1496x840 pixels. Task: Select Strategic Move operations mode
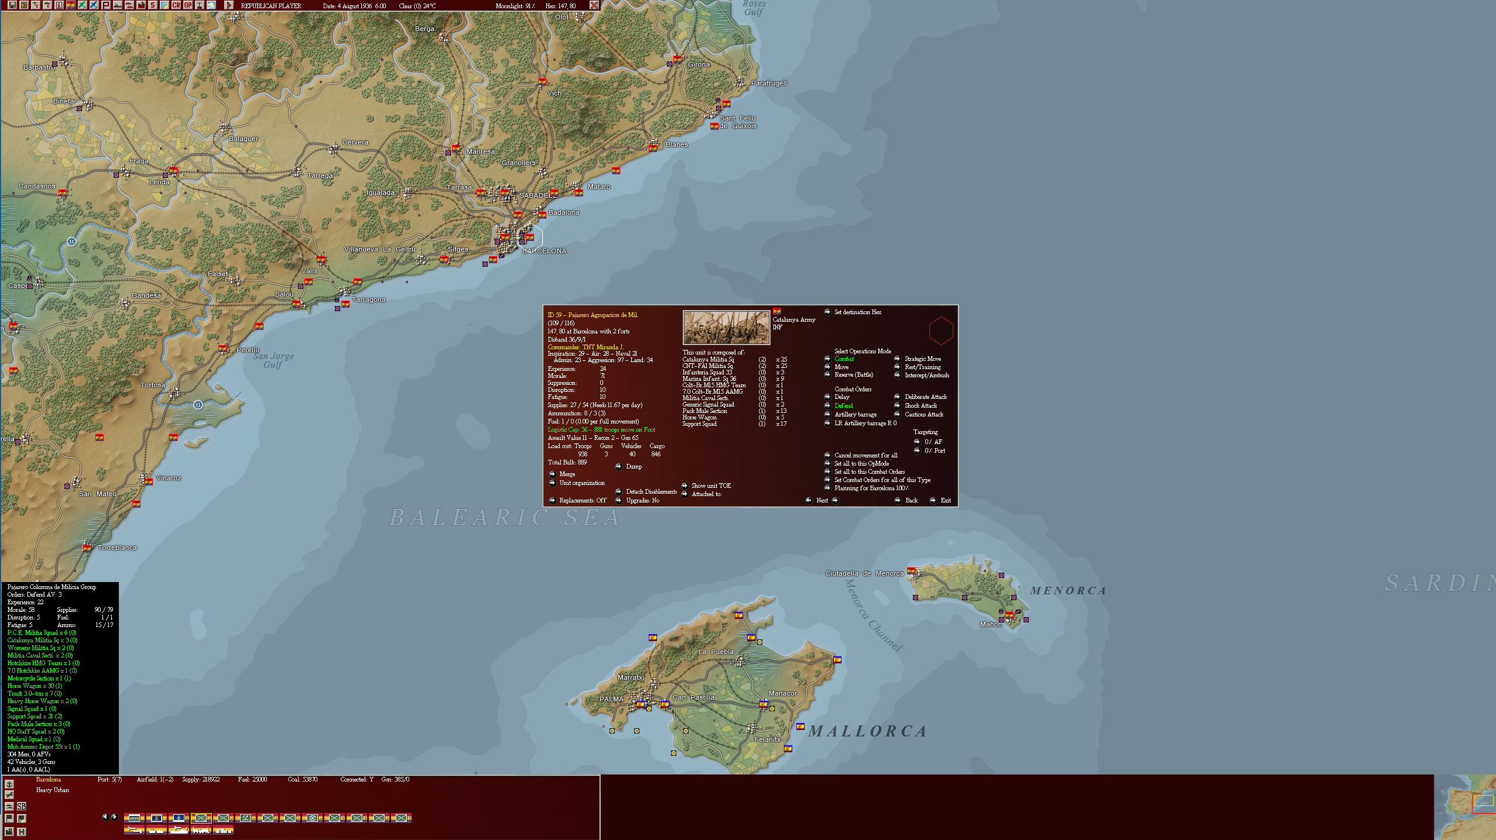click(898, 359)
